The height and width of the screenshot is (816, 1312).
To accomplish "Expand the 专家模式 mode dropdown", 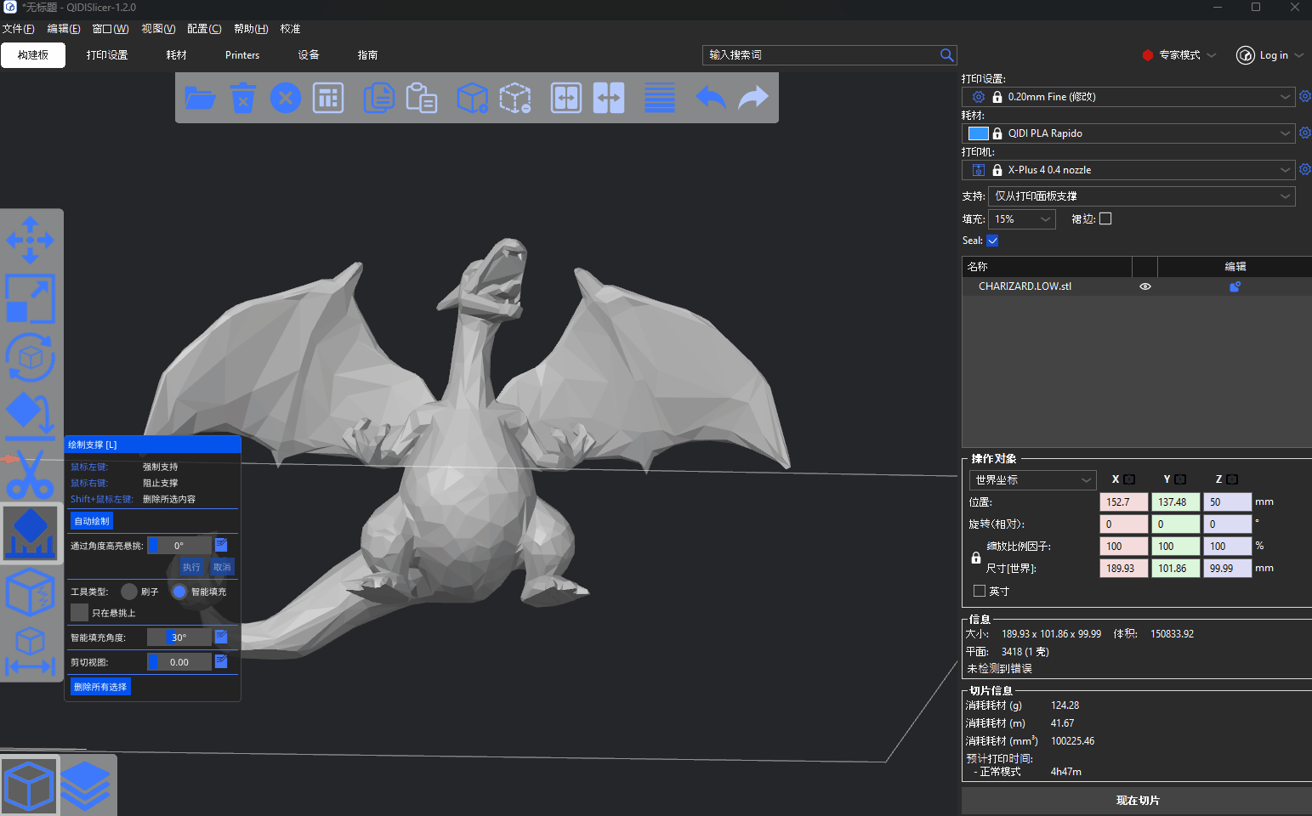I will coord(1212,55).
